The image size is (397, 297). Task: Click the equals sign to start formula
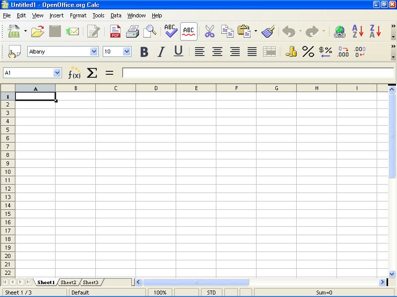coord(110,73)
